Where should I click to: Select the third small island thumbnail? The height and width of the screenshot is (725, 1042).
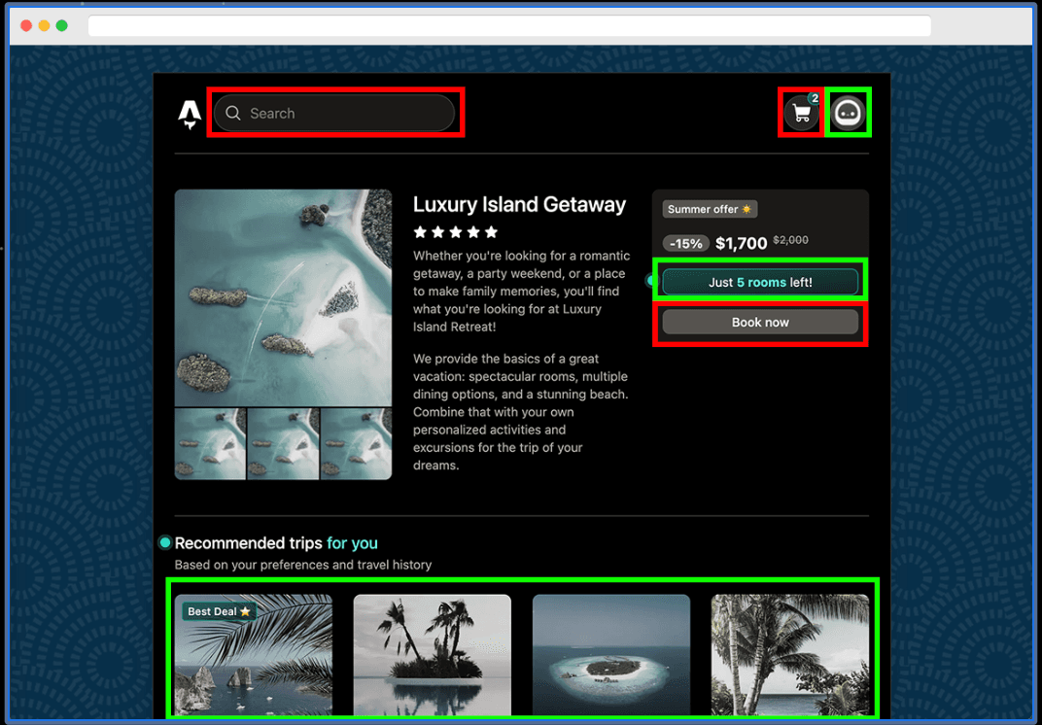tap(356, 444)
